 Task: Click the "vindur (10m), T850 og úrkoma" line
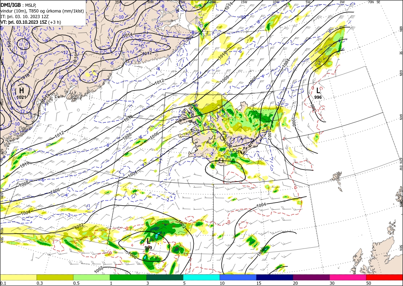coord(42,10)
